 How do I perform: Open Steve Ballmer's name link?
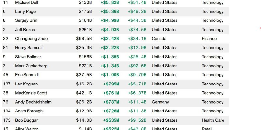pos(28,57)
